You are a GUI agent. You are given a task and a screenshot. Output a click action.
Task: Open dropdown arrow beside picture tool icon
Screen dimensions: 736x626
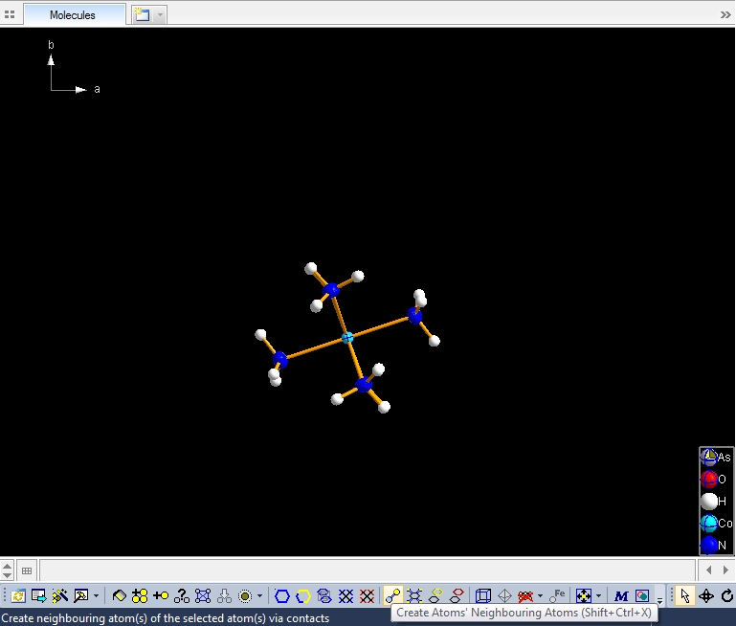click(x=96, y=595)
